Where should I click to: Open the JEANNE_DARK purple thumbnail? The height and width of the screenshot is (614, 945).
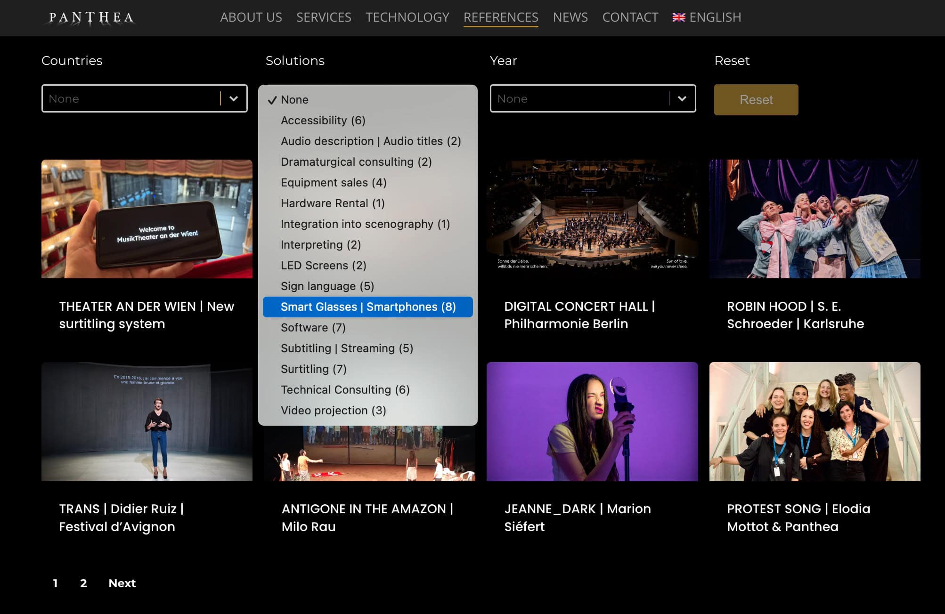[592, 421]
